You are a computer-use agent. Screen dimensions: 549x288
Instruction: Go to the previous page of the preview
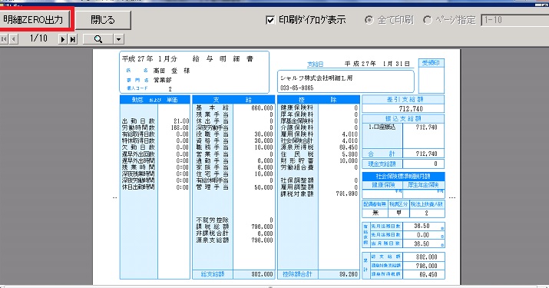tap(13, 39)
